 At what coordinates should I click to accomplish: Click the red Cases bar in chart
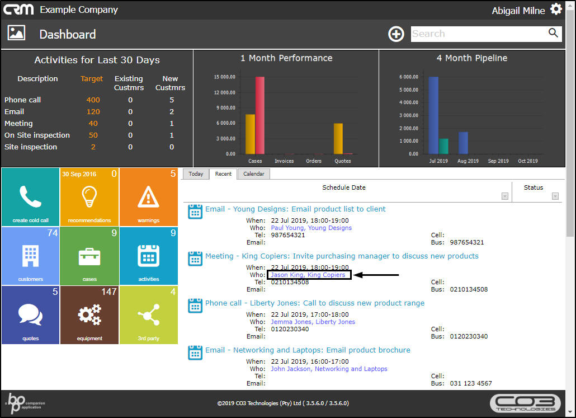[259, 115]
